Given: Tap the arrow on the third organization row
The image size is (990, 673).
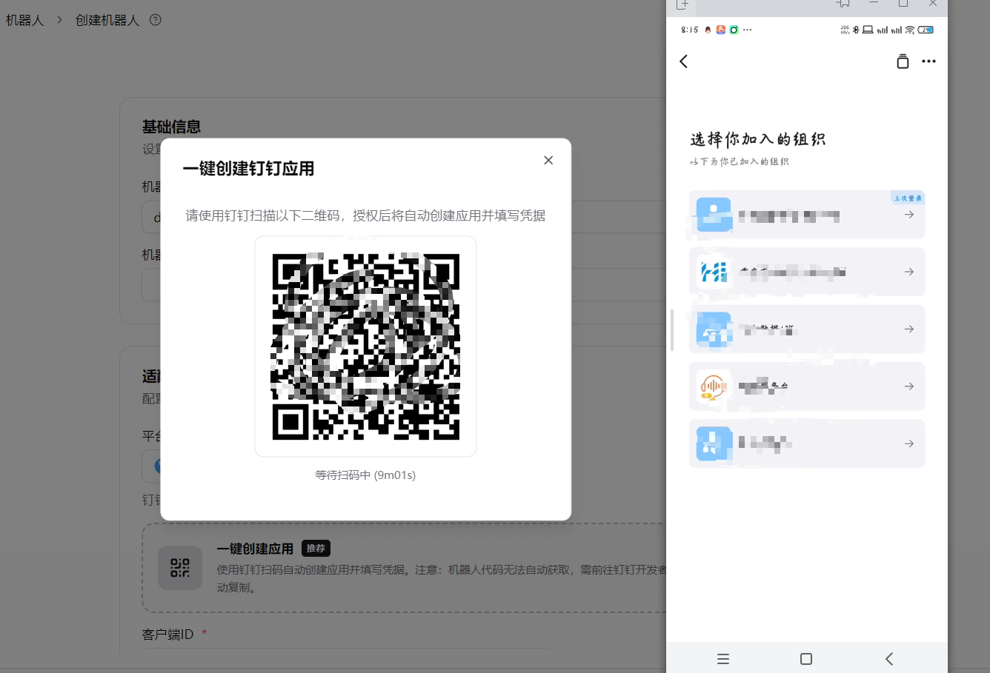Looking at the screenshot, I should (x=909, y=329).
